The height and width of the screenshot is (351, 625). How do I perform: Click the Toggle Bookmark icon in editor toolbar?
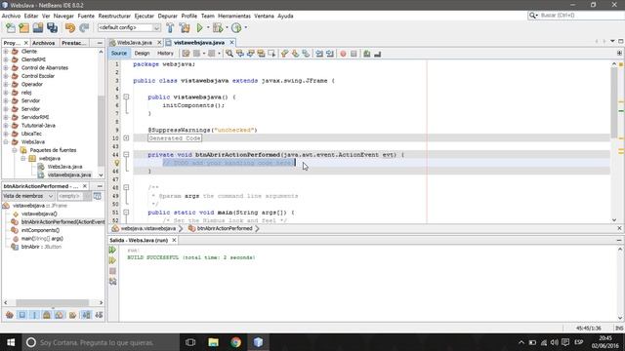click(x=306, y=54)
